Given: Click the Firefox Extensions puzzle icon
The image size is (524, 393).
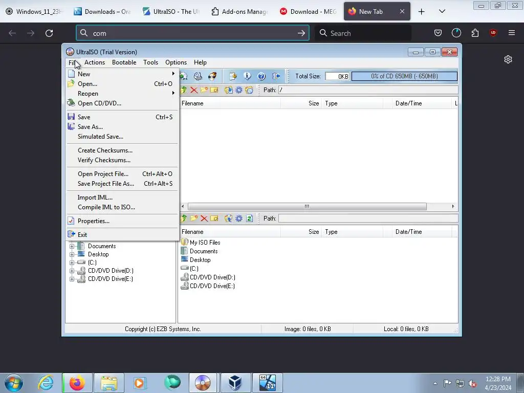Looking at the screenshot, I should (475, 33).
